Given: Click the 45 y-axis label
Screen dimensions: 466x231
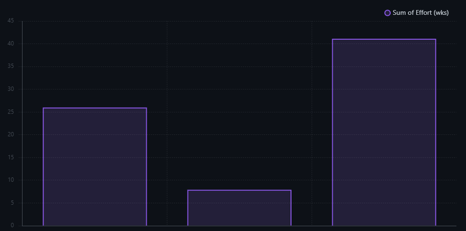Looking at the screenshot, I should [x=11, y=21].
